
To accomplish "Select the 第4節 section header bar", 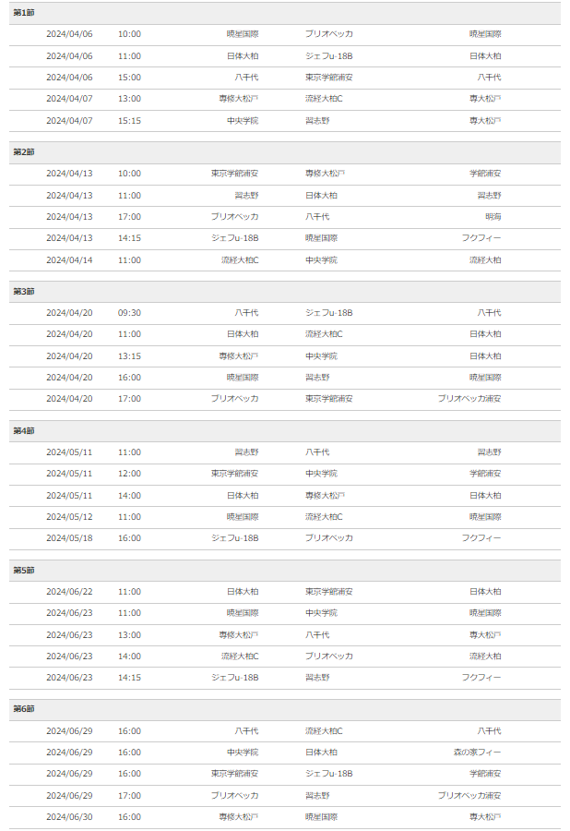I will coord(285,431).
